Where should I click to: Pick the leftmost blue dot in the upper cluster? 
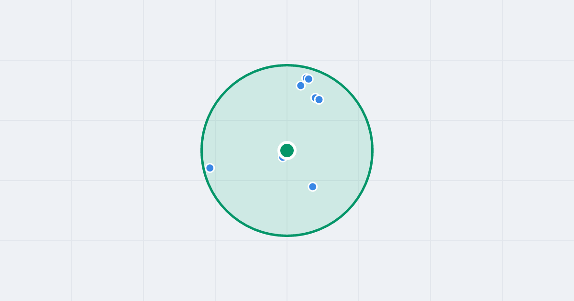tap(301, 86)
